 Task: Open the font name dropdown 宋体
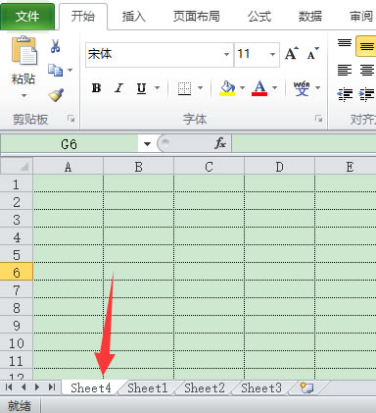[x=226, y=54]
